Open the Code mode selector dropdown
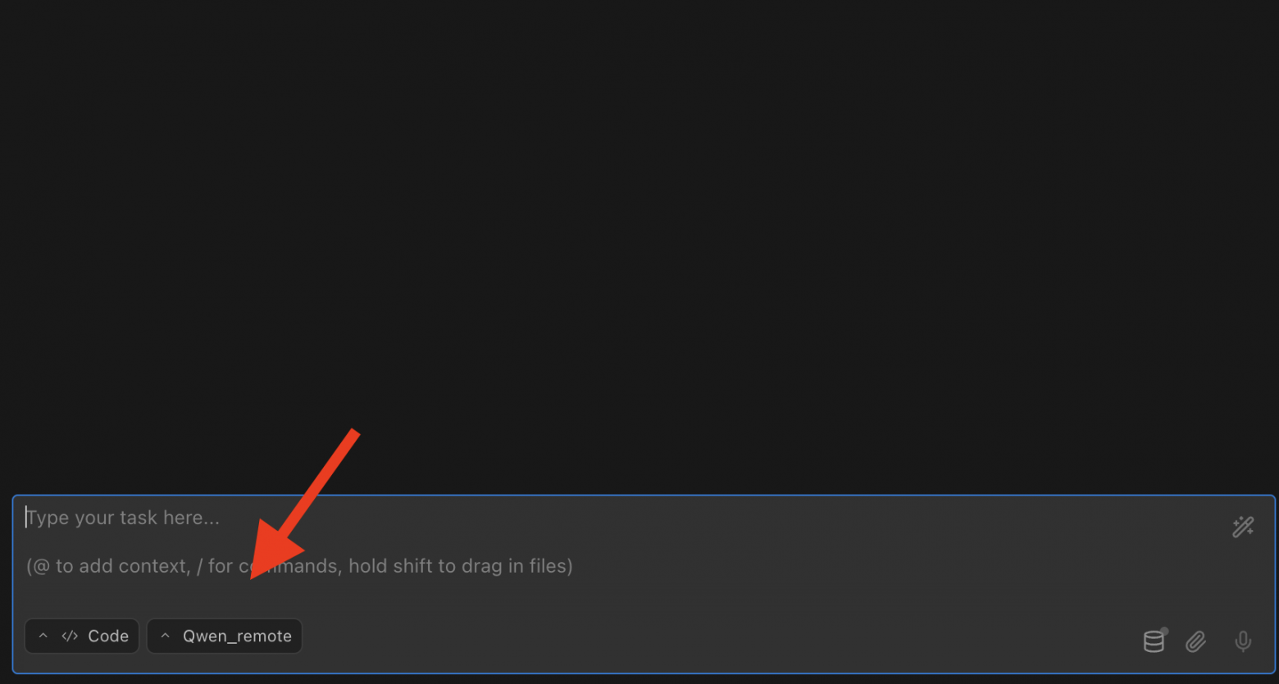The width and height of the screenshot is (1279, 684). (82, 636)
